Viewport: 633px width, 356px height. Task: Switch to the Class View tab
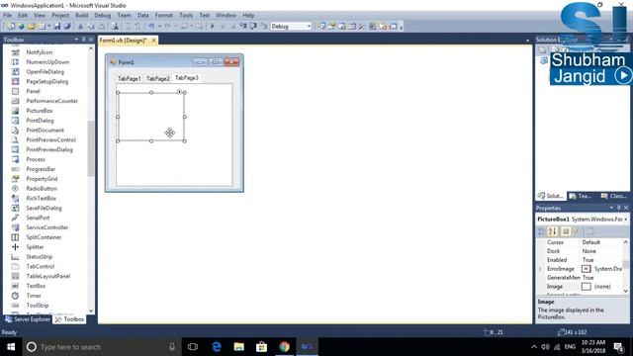click(x=613, y=196)
